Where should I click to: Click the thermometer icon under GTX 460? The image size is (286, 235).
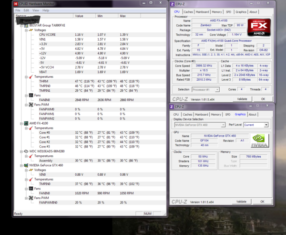[31, 179]
